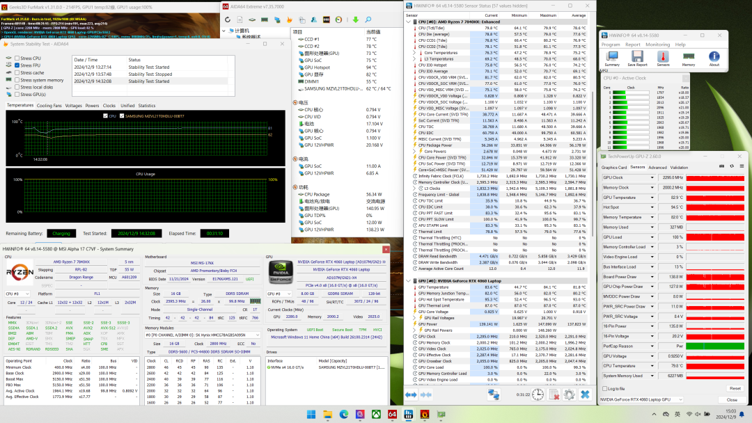The width and height of the screenshot is (752, 423).
Task: Click the AIDA64 magnifier search icon
Action: point(368,19)
